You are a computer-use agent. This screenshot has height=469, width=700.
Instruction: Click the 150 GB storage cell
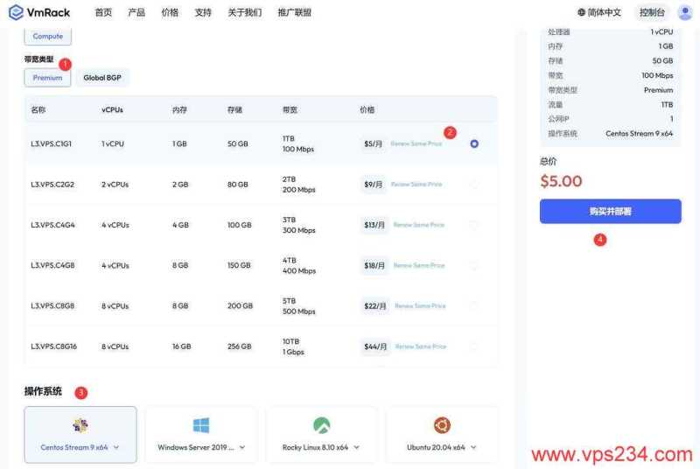pyautogui.click(x=239, y=265)
